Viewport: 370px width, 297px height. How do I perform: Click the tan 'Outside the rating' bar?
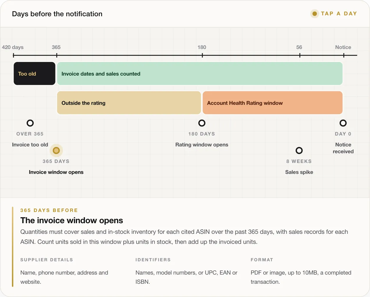129,103
